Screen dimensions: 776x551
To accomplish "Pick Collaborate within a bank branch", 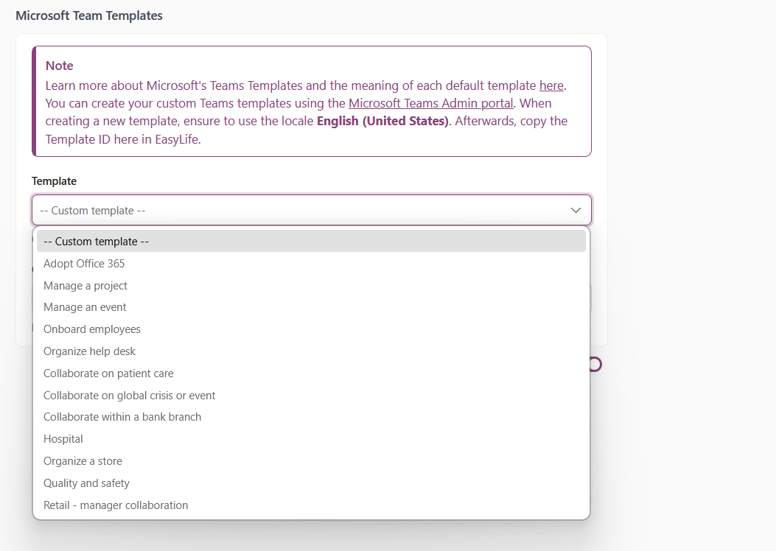I will 122,417.
